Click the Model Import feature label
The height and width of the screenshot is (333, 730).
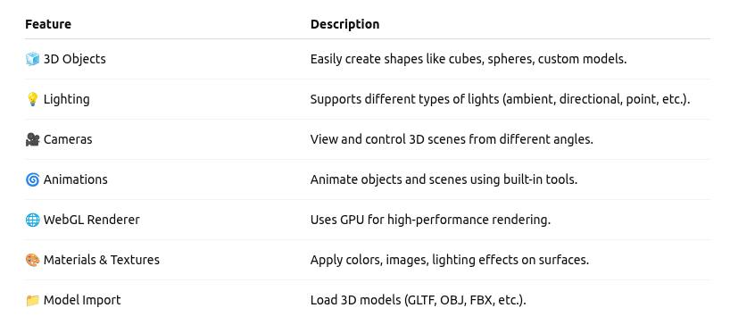coord(82,300)
